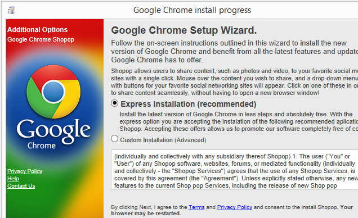Click the Shopop description paragraph
This screenshot has height=218, width=358.
pyautogui.click(x=235, y=82)
